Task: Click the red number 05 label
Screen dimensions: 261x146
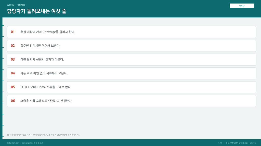Action: point(13,87)
